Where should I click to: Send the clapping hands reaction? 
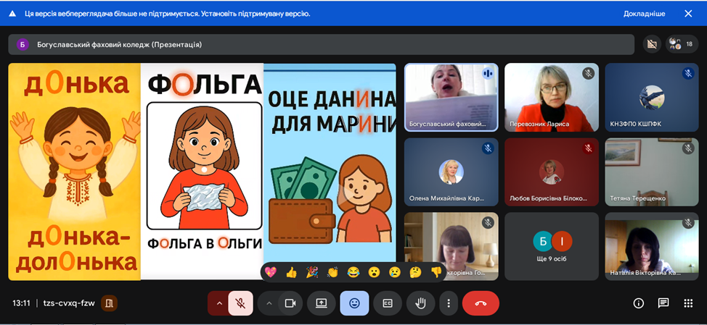332,272
